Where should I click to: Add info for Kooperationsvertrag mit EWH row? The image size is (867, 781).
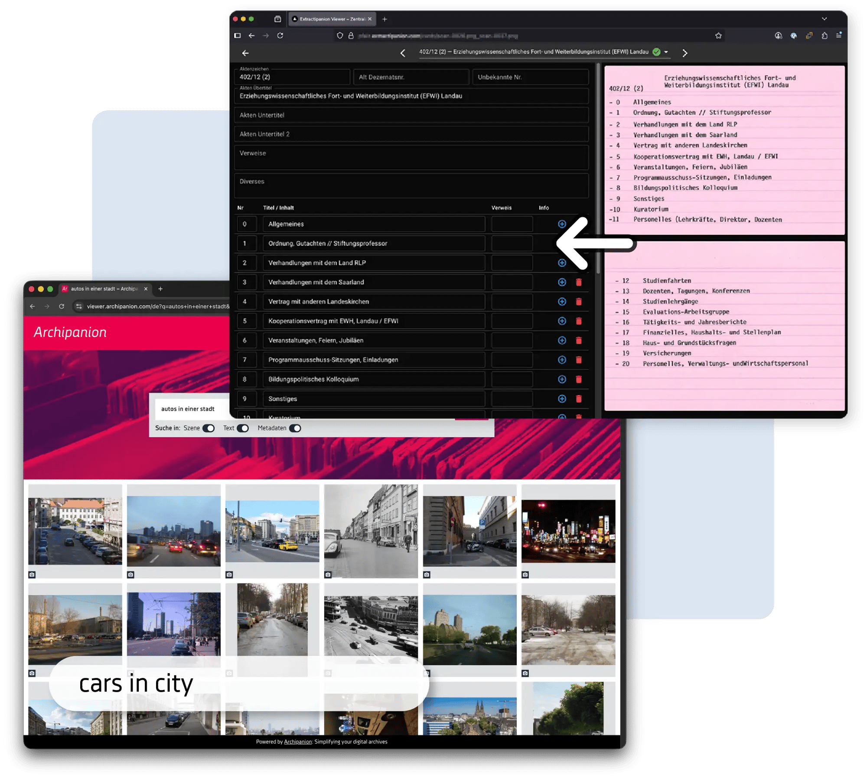point(562,321)
